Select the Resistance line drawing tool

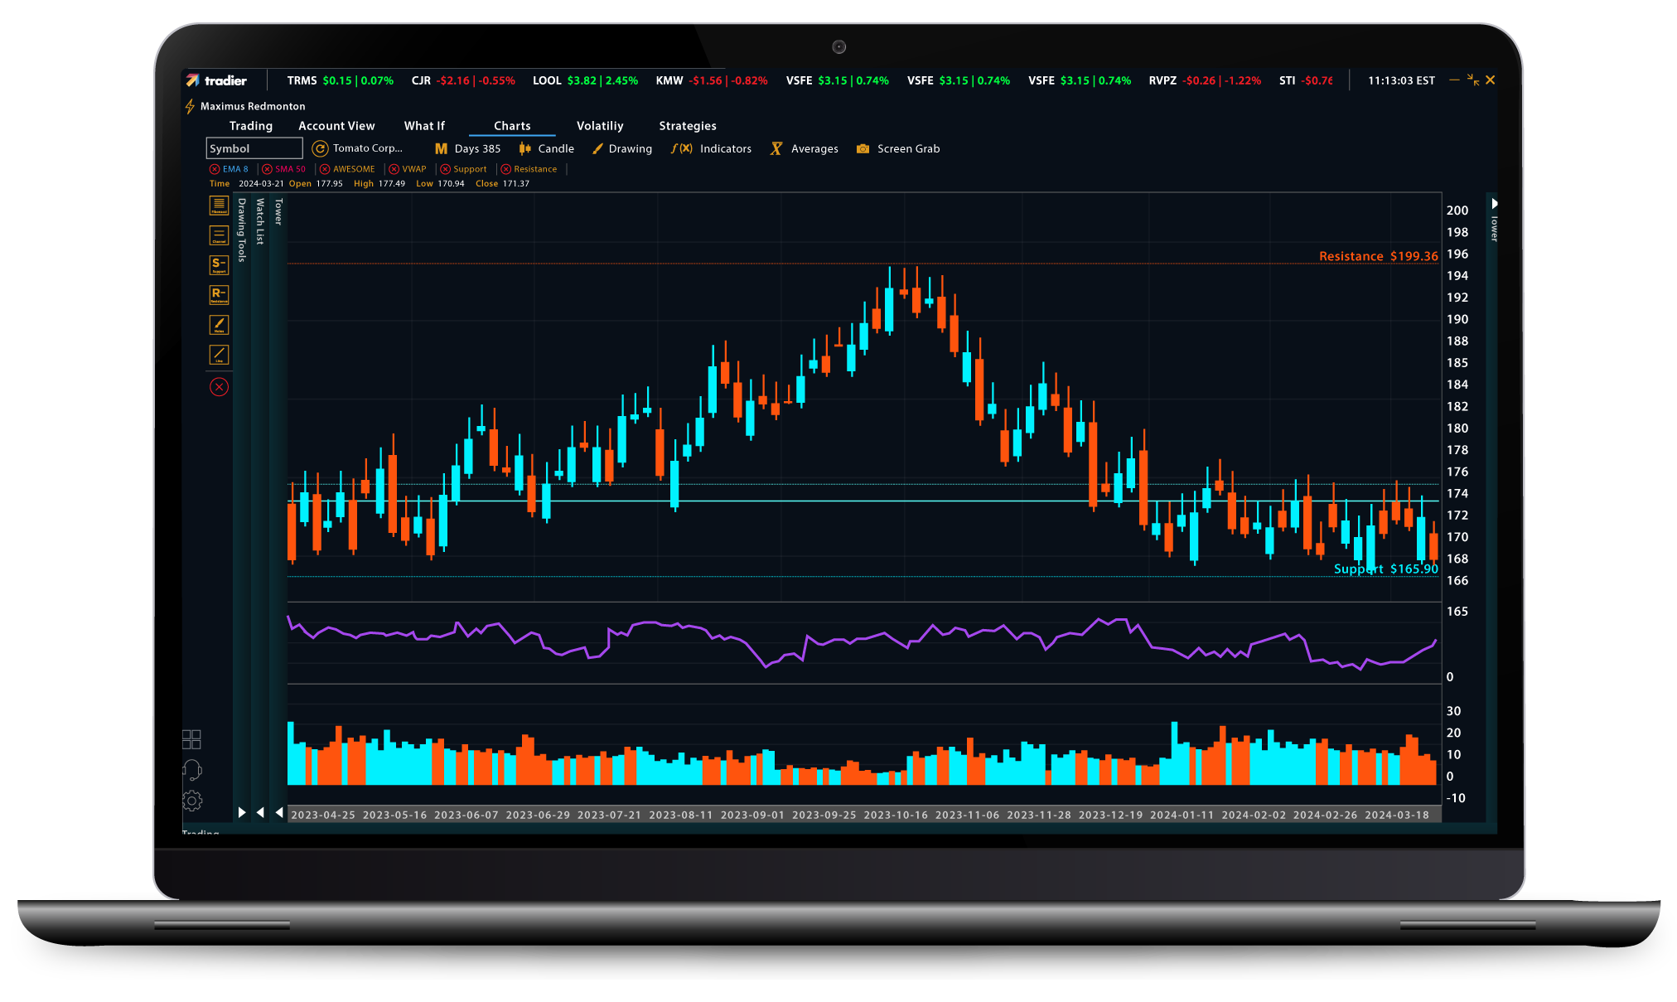click(x=218, y=294)
